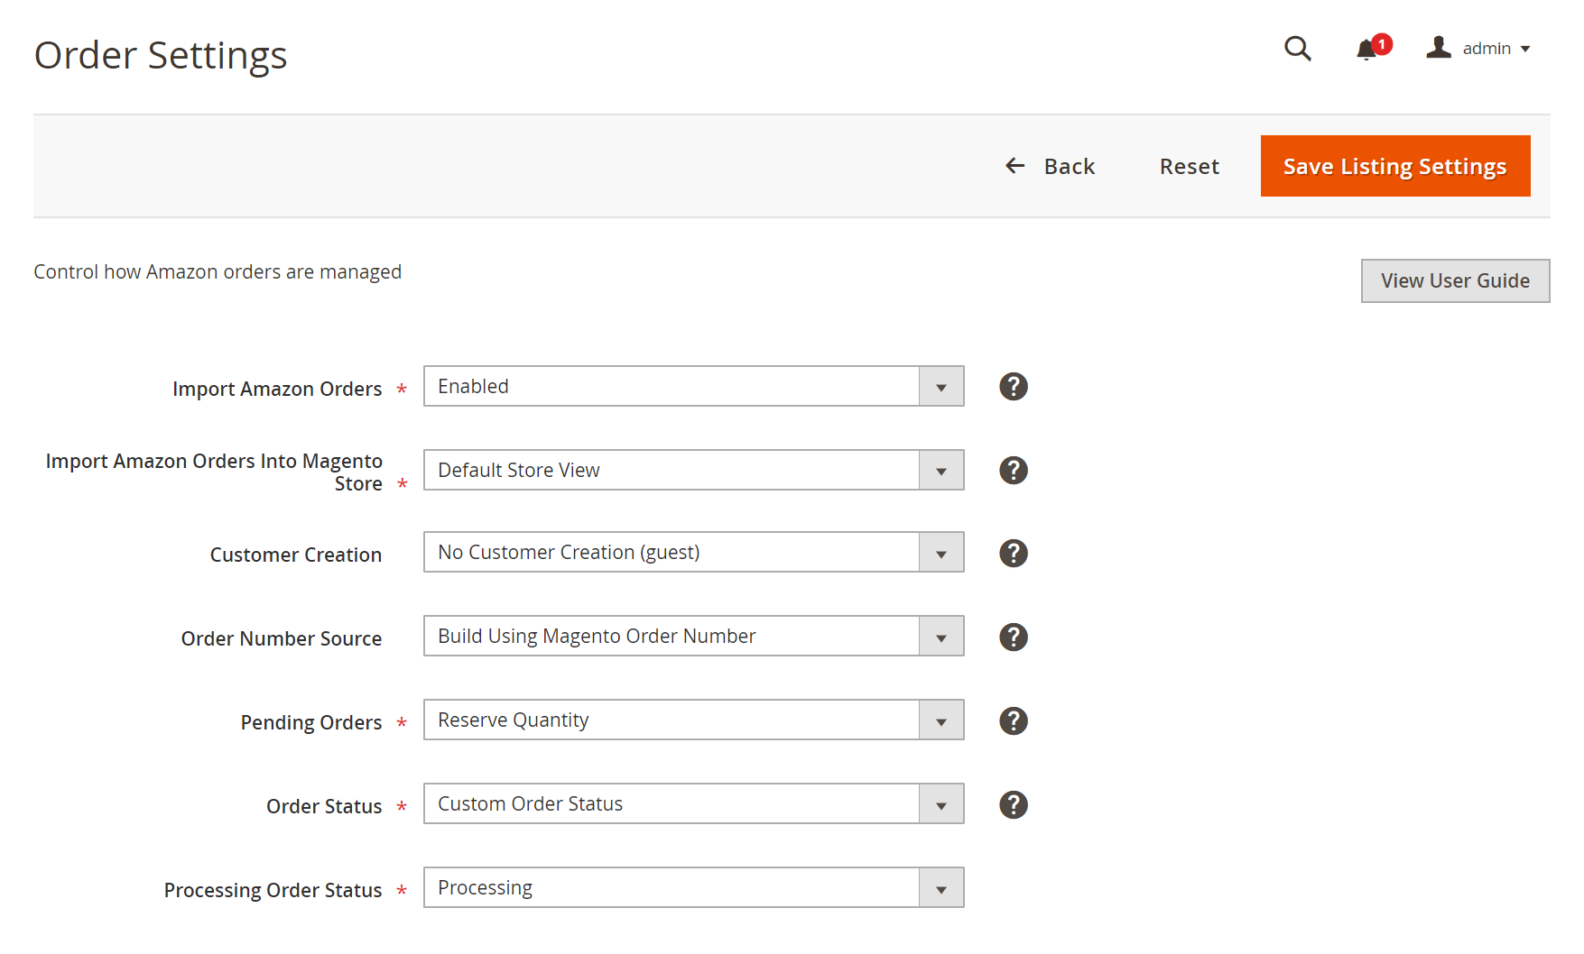The width and height of the screenshot is (1584, 954).
Task: Show help for Import Amazon Orders
Action: (1014, 387)
